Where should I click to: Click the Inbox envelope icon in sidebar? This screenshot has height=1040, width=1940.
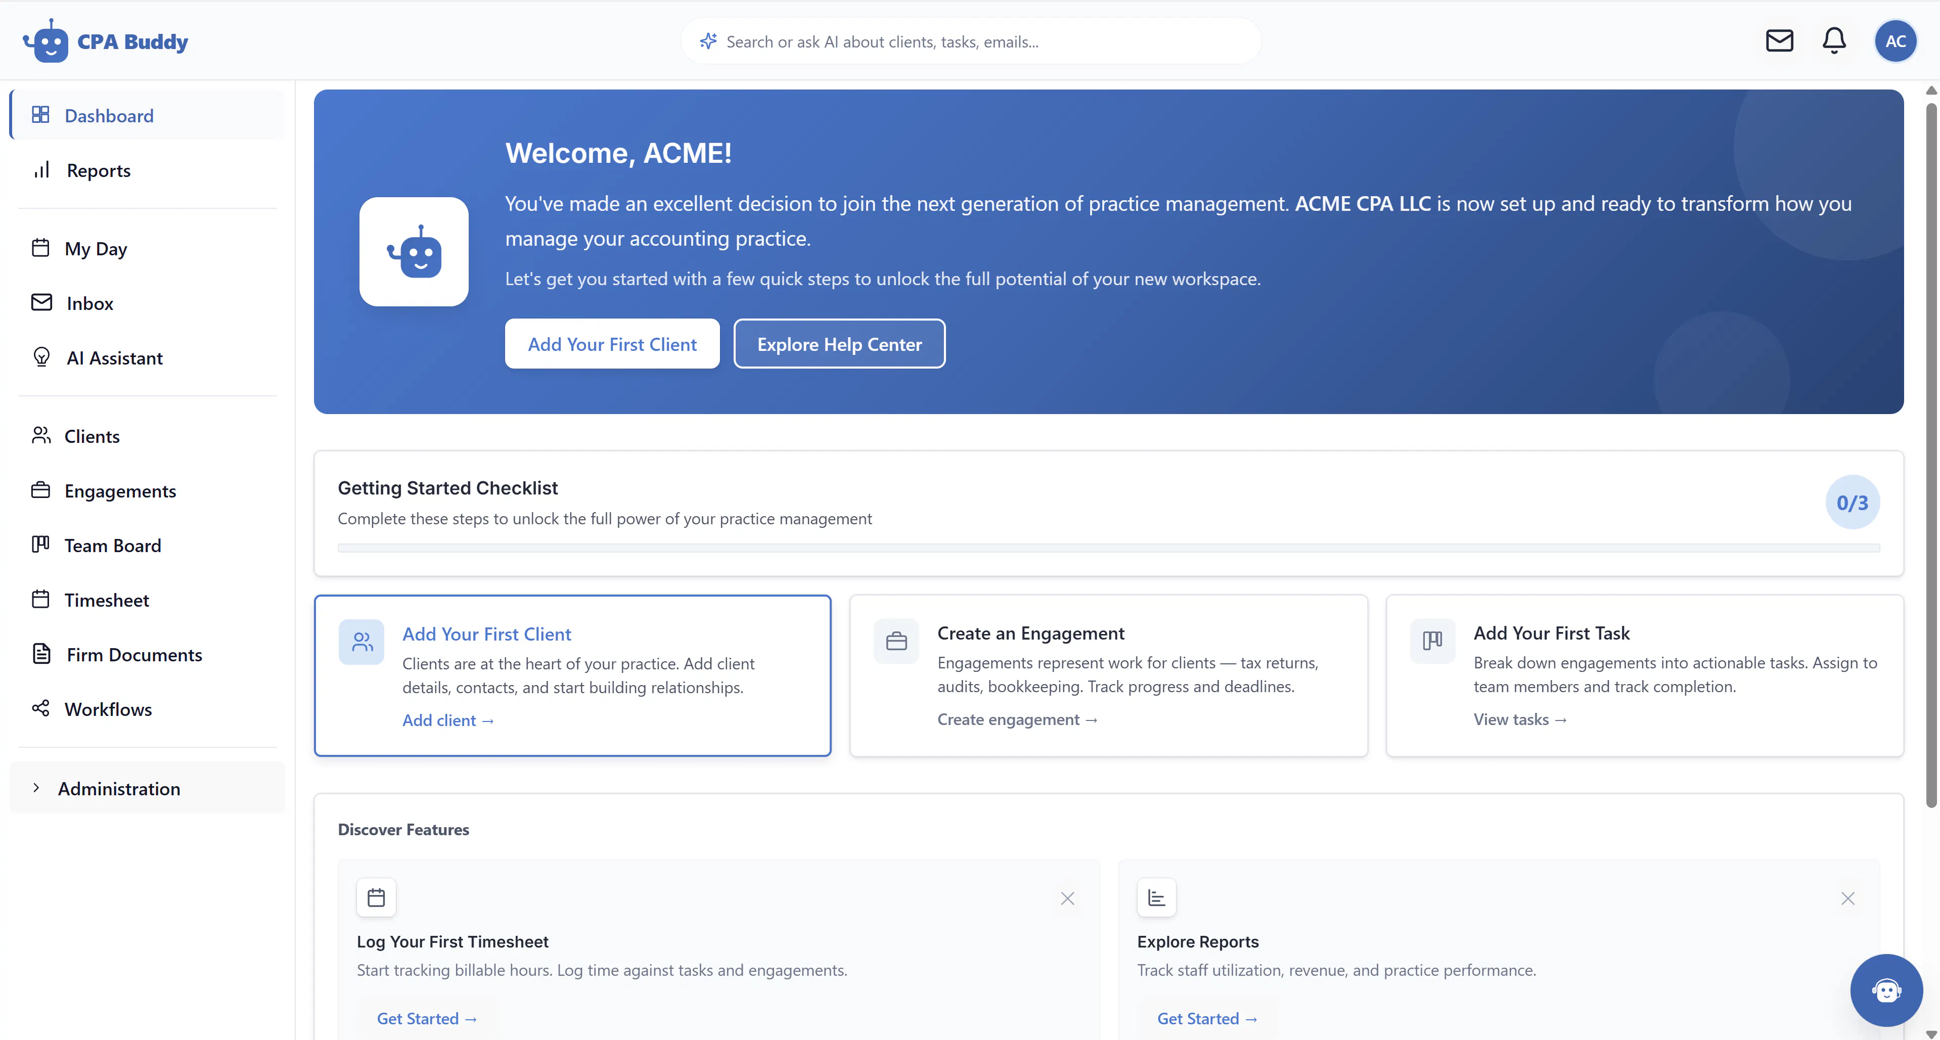pos(41,303)
